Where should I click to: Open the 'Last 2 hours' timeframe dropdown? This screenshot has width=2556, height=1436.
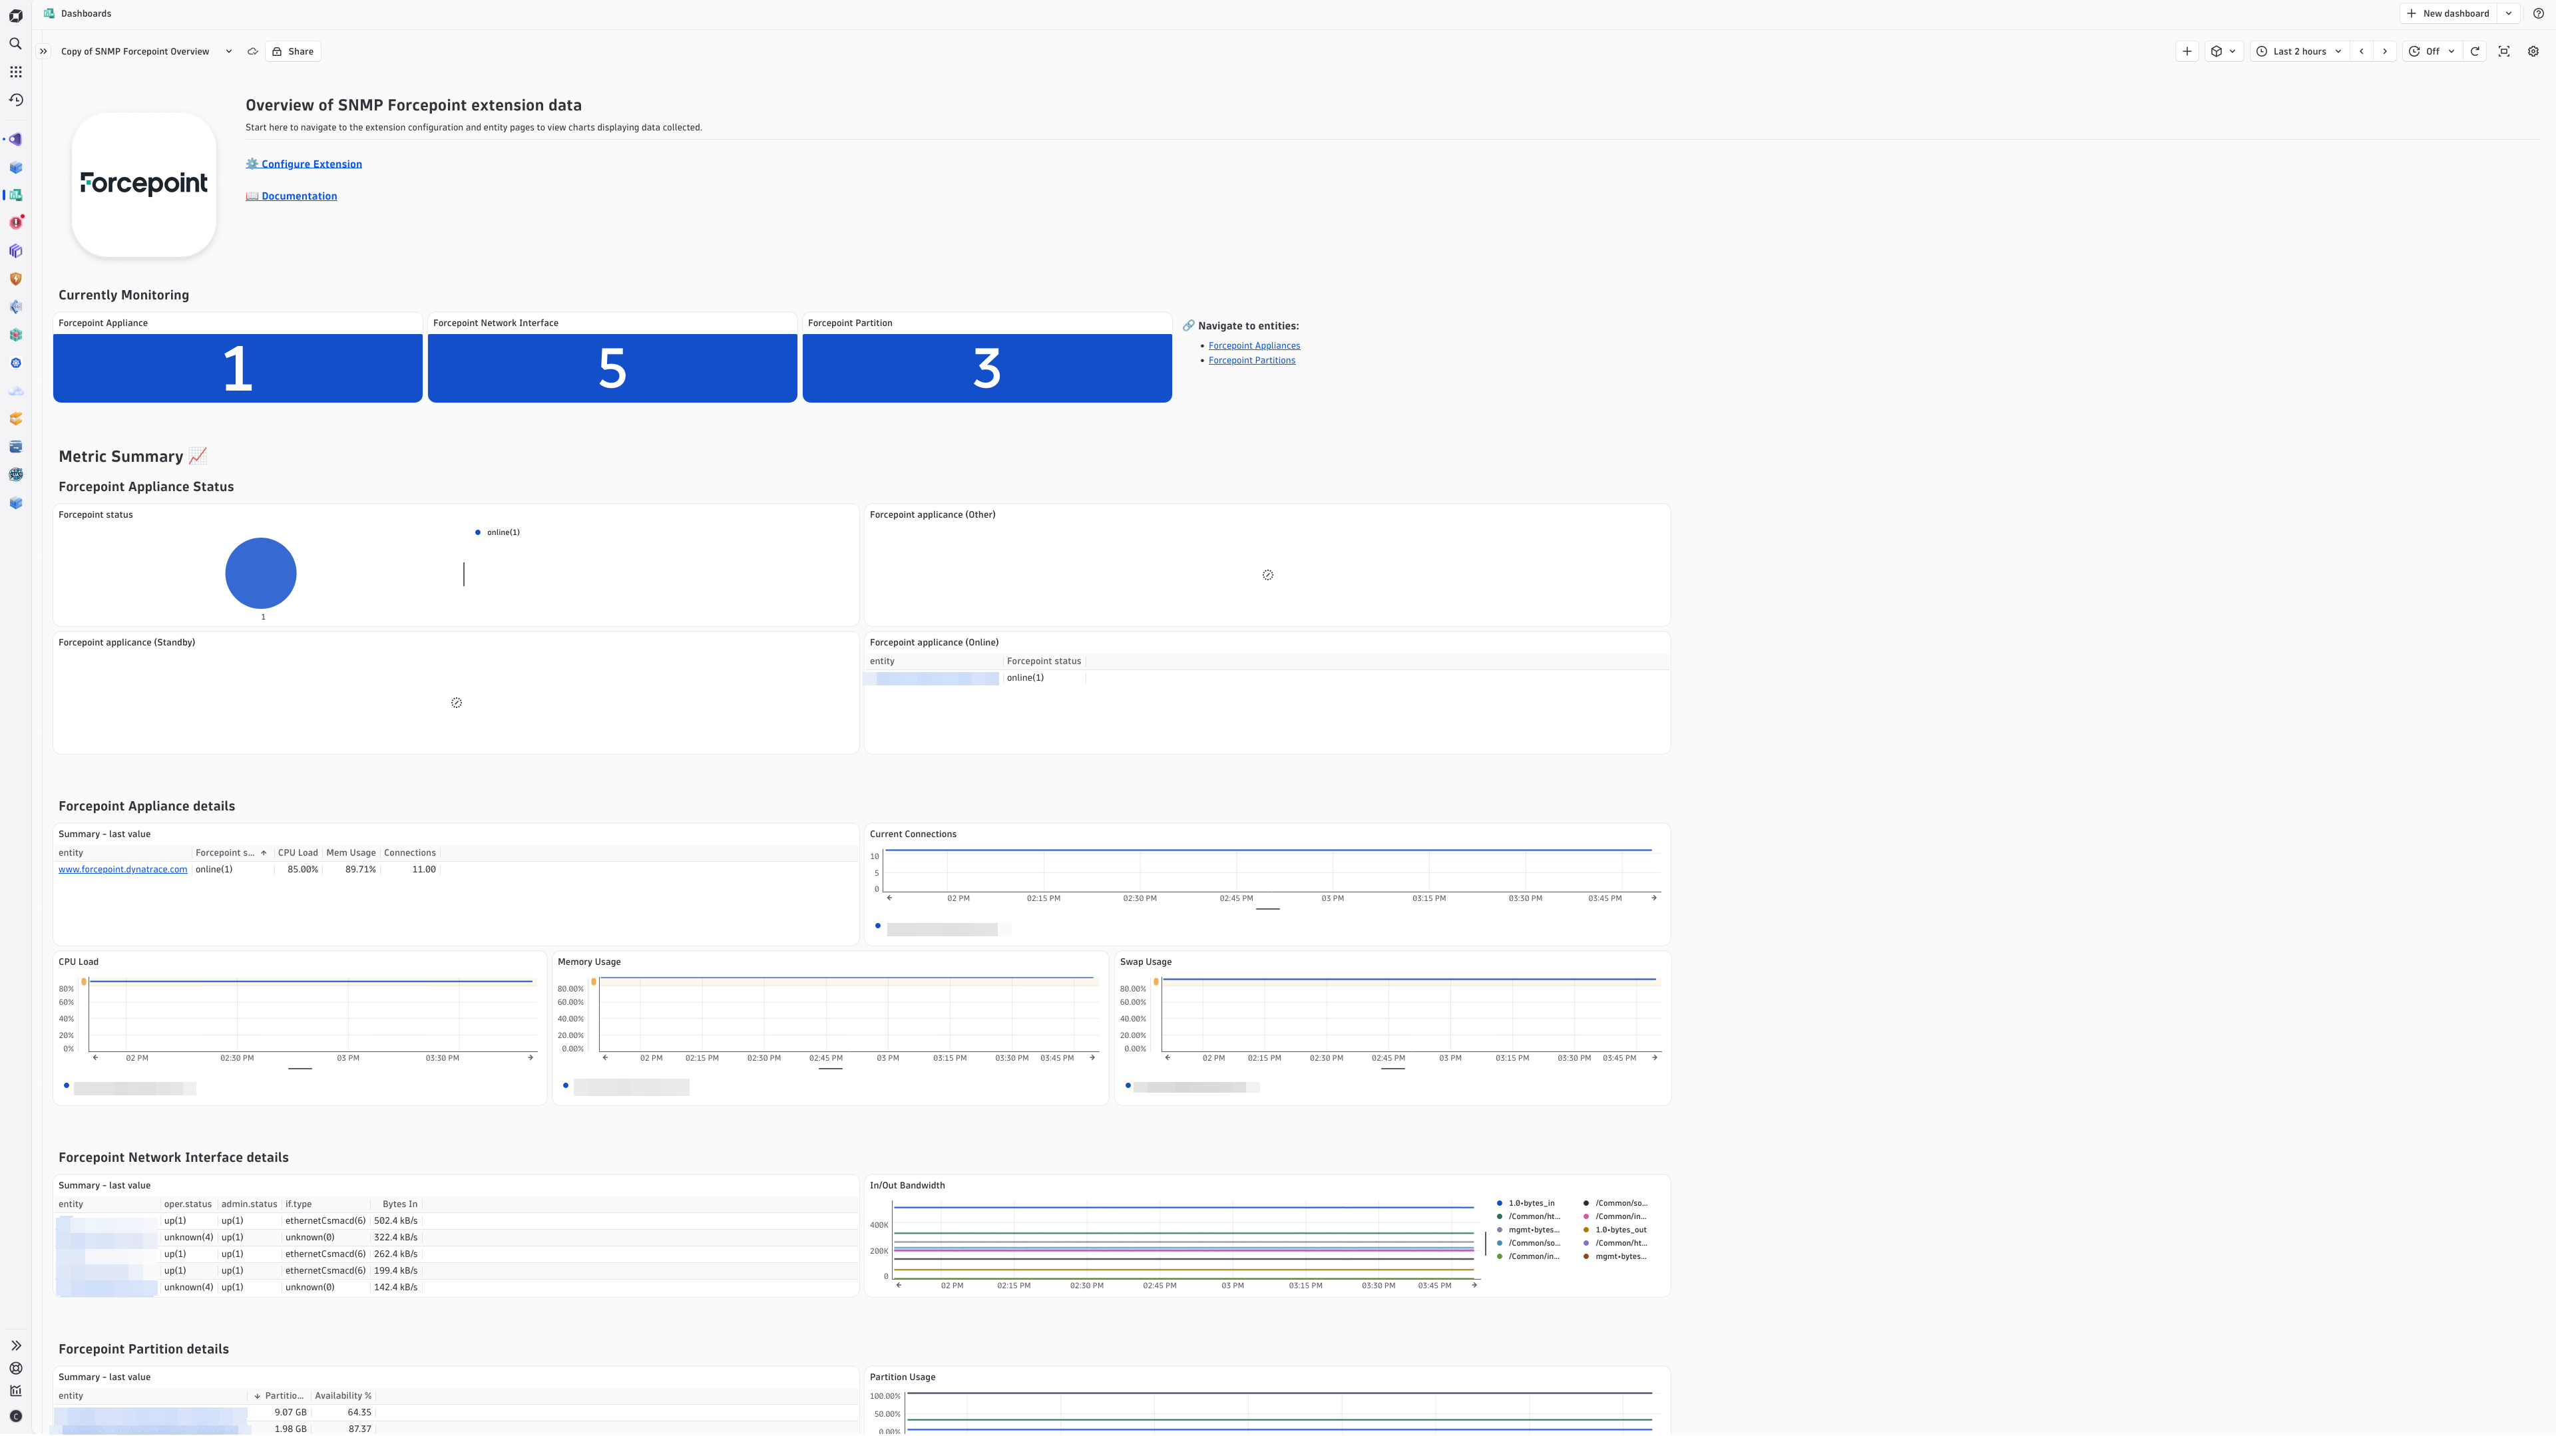pos(2299,51)
